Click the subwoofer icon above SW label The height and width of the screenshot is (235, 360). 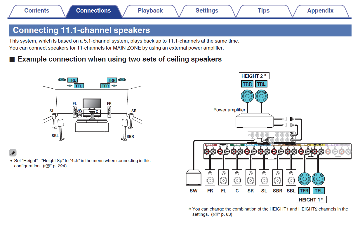[x=194, y=177]
